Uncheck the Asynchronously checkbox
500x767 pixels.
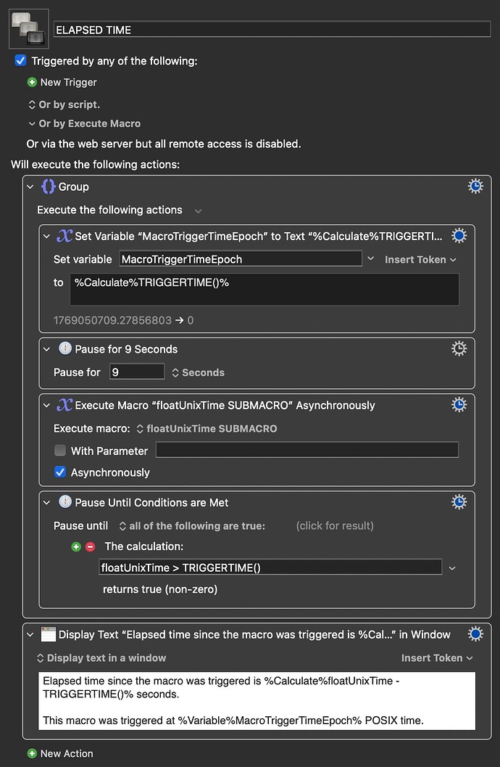coord(60,472)
